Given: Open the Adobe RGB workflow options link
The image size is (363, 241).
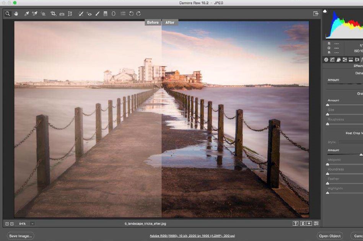Looking at the screenshot, I should 192,236.
